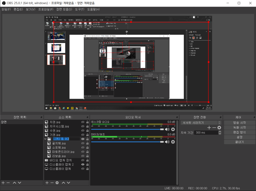Toggle visibility of 지구시스템.jpg source
Viewport: 256px width, 191px height.
click(83, 126)
